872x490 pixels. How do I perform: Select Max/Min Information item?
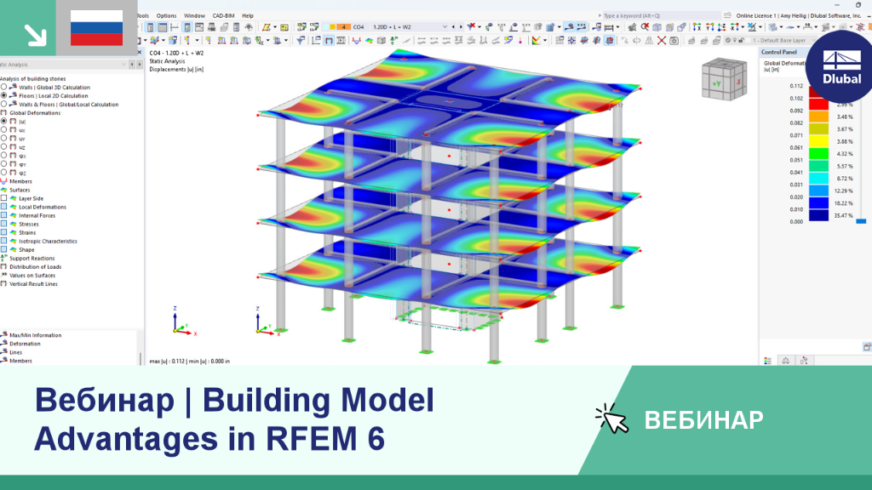click(36, 335)
